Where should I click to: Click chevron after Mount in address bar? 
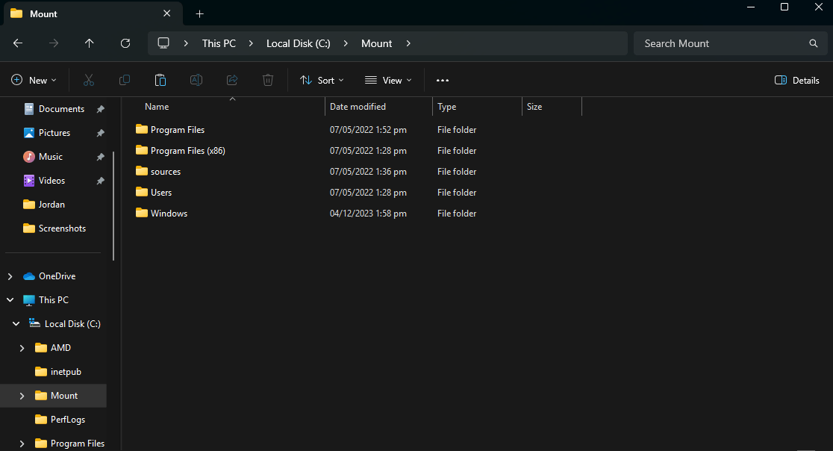pos(408,43)
